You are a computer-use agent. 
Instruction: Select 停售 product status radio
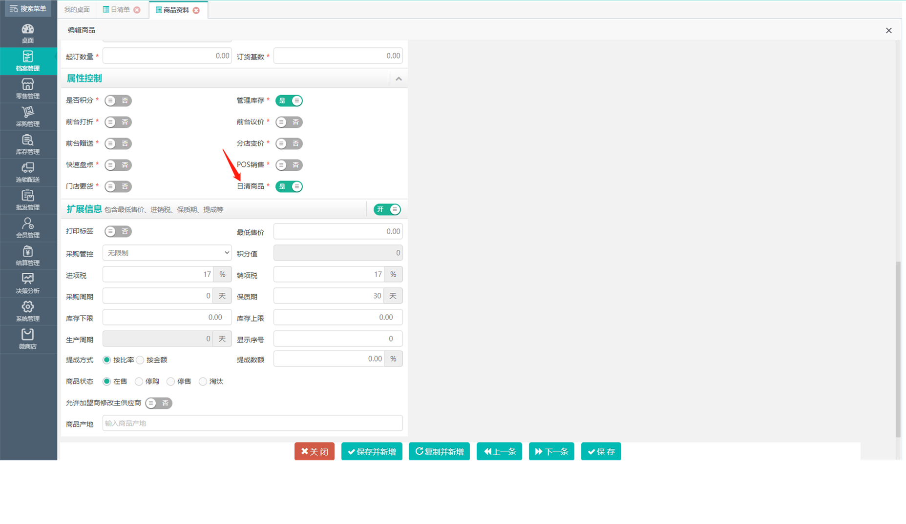[x=170, y=382]
